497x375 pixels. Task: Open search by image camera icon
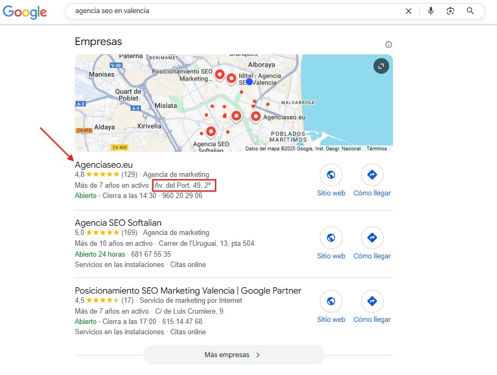[x=450, y=11]
